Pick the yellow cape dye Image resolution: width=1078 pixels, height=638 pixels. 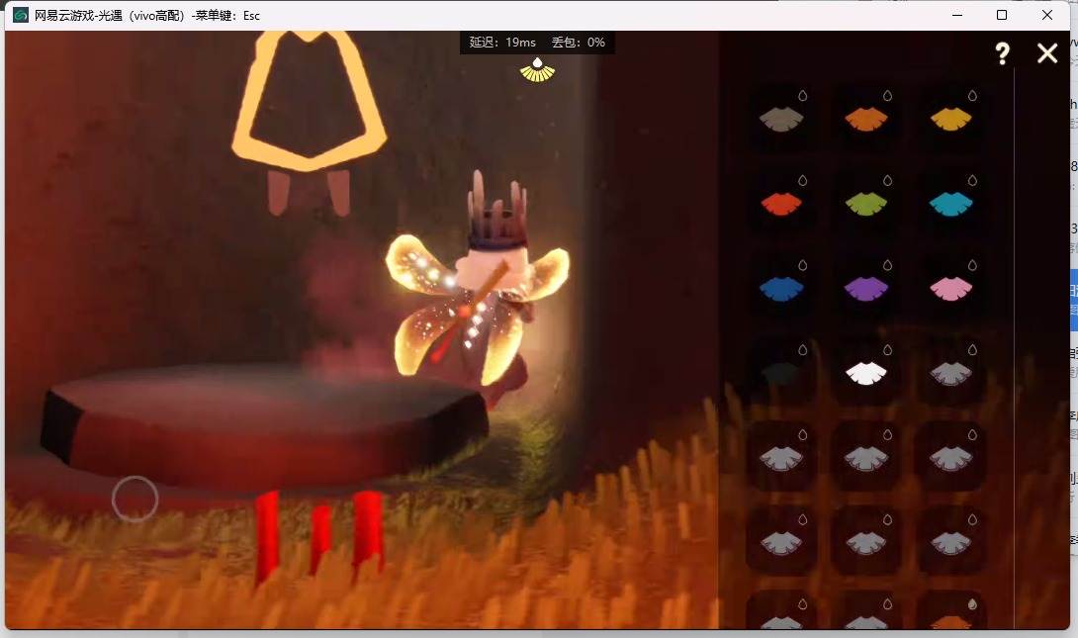click(x=950, y=118)
